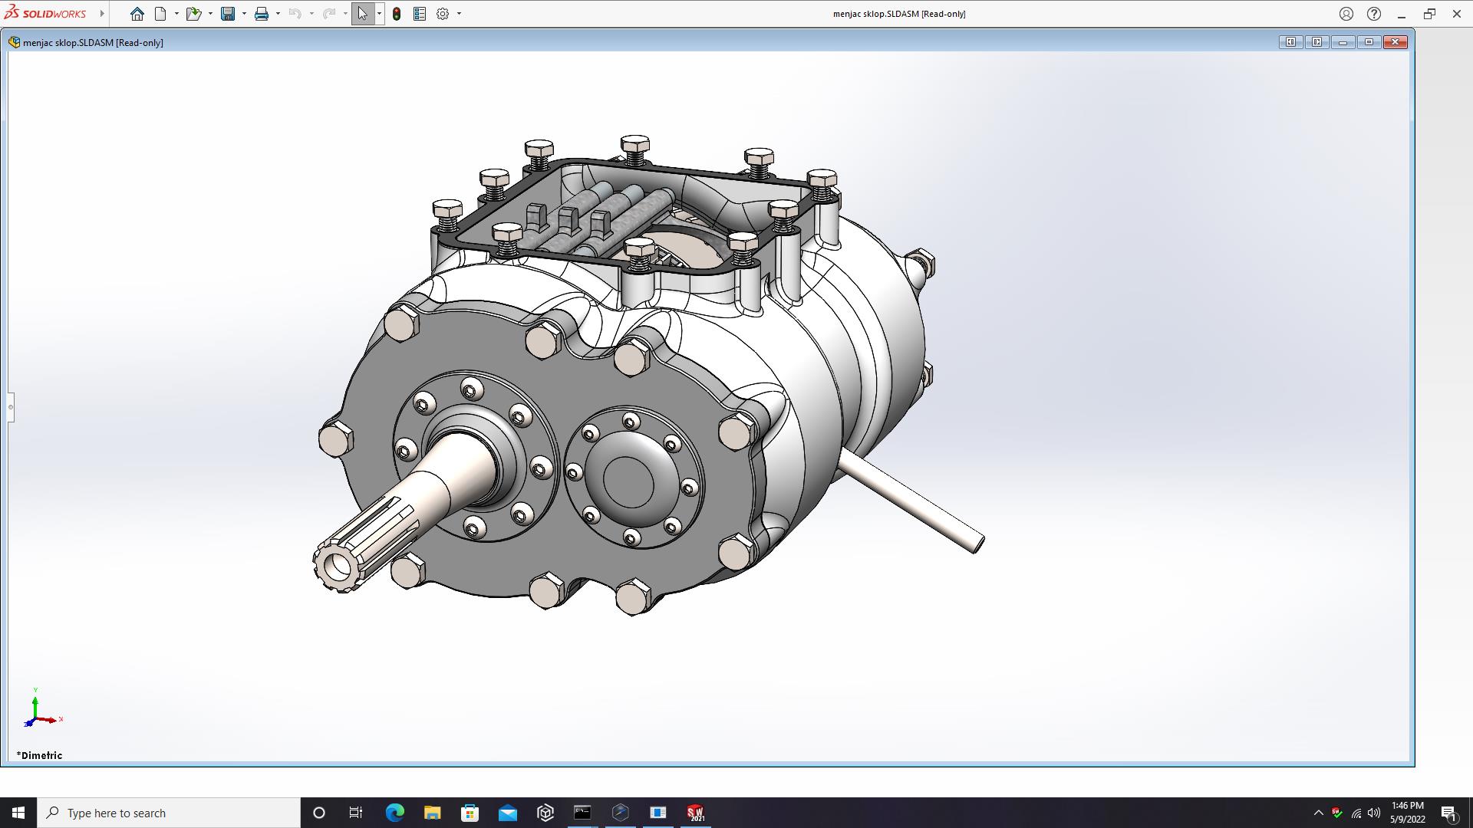Tile document window to the right
The height and width of the screenshot is (828, 1473).
1316,42
